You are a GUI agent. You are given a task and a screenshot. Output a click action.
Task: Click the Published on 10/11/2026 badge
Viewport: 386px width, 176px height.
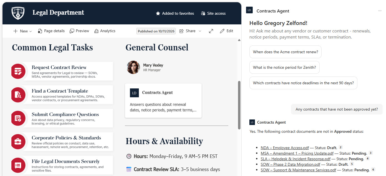pyautogui.click(x=156, y=31)
